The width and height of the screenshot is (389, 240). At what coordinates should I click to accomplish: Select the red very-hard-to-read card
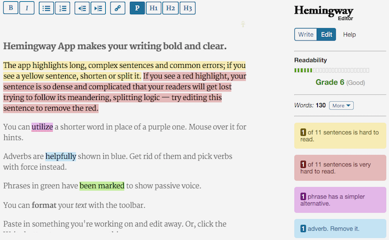coord(340,168)
